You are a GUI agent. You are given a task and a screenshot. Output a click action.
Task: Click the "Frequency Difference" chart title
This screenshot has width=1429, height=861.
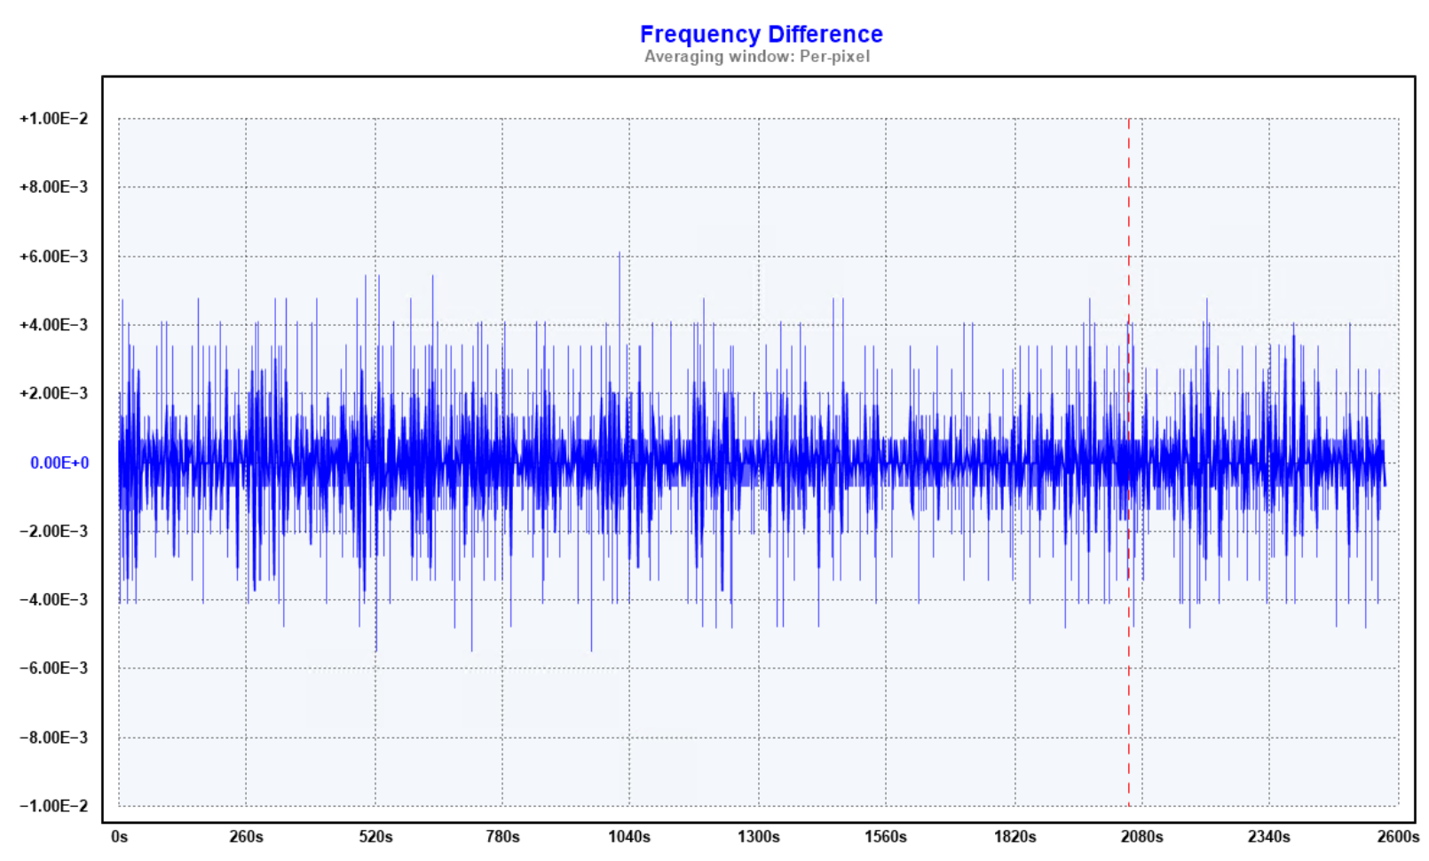(761, 34)
